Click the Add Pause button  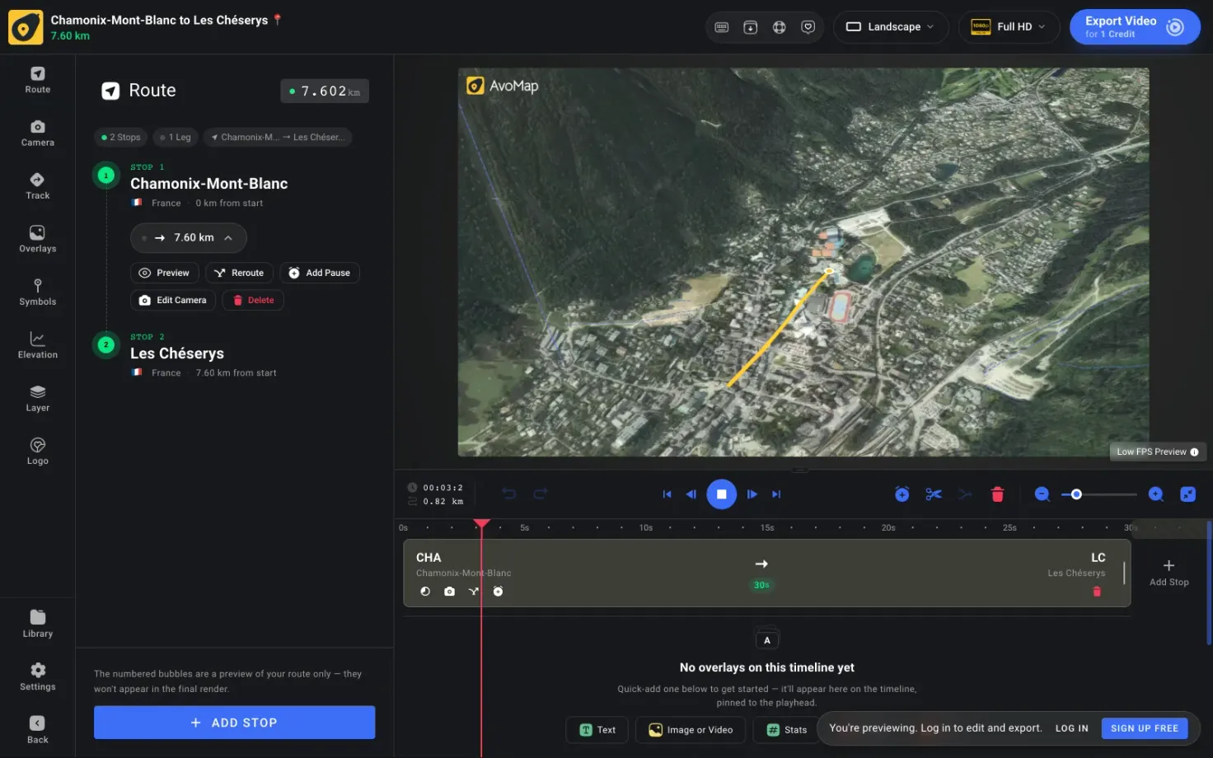pos(320,273)
